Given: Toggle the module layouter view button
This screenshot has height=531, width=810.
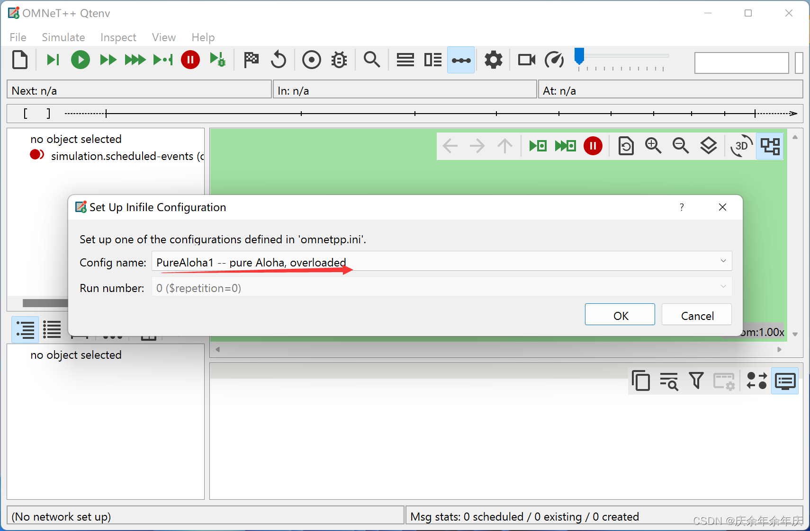Looking at the screenshot, I should pos(770,146).
